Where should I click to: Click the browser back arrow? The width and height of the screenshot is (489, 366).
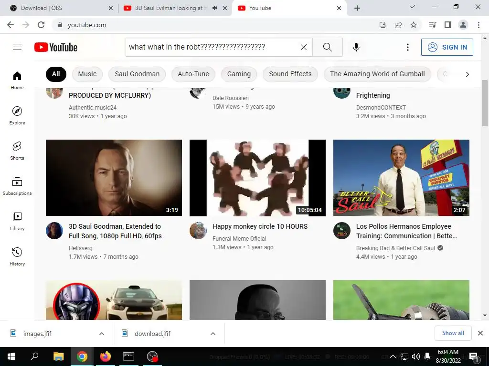click(x=11, y=25)
